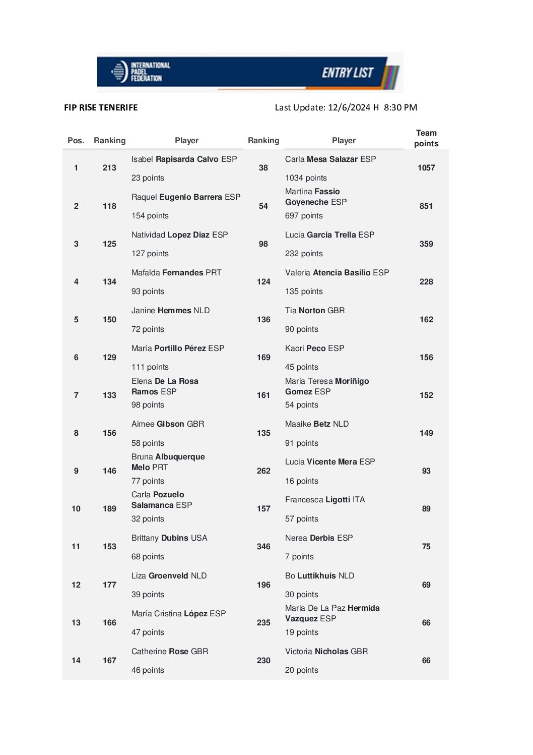
Task: Click player Kaori Peco ESP
Action: (314, 349)
